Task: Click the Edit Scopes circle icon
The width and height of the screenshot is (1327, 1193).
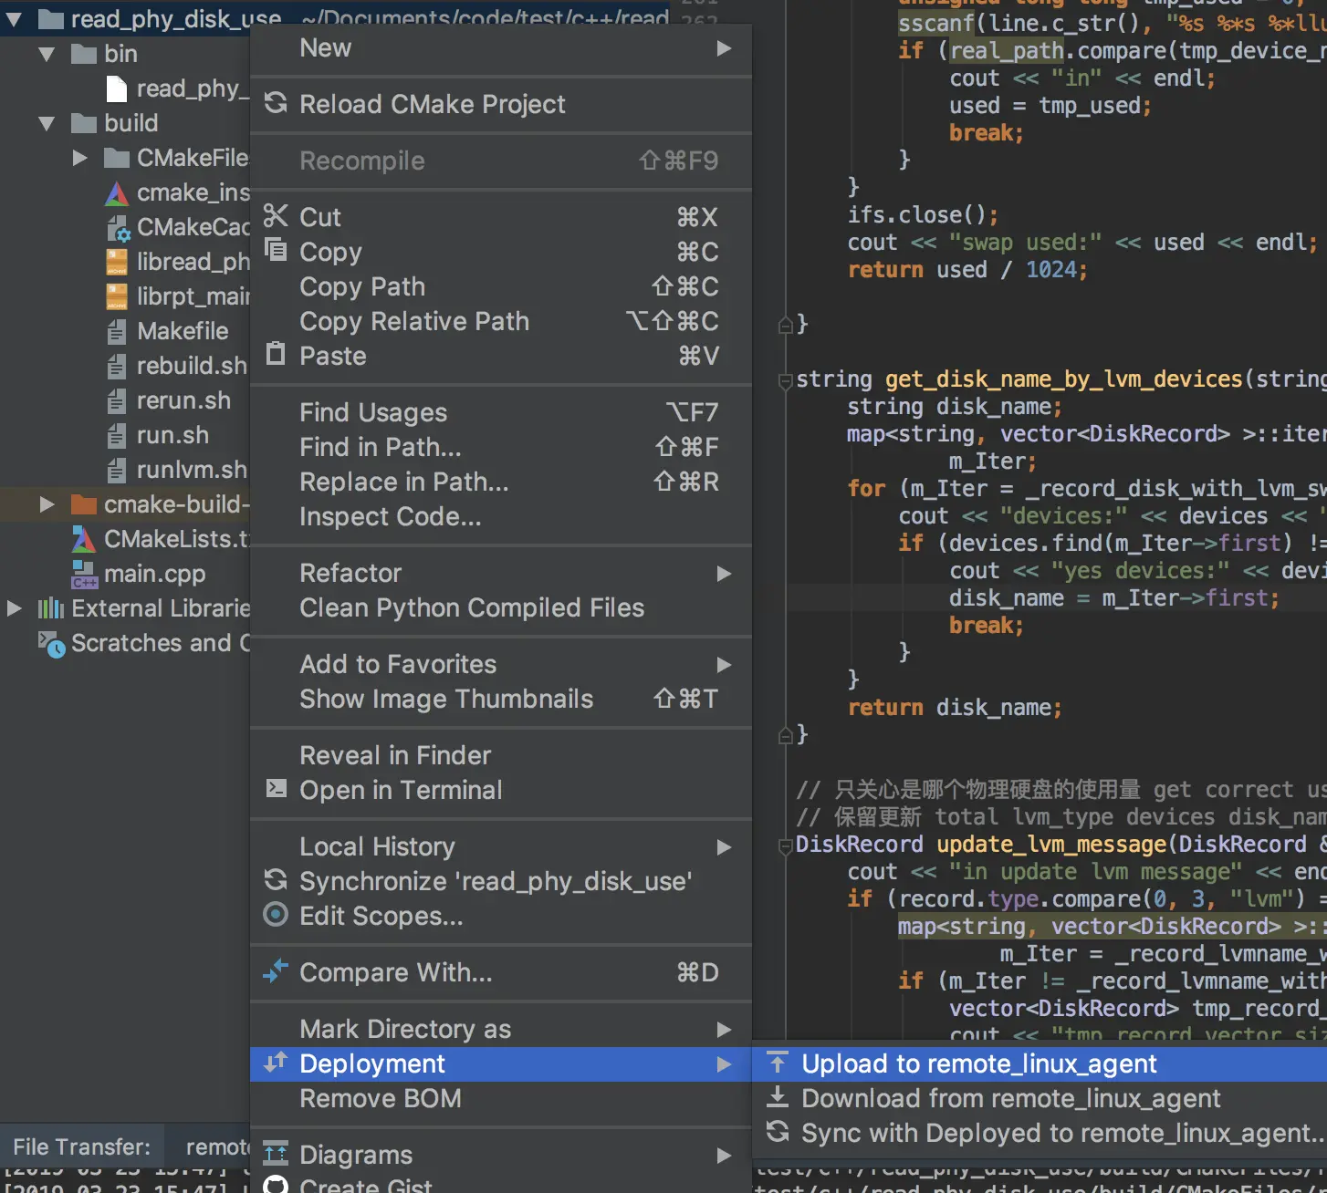Action: [x=276, y=915]
